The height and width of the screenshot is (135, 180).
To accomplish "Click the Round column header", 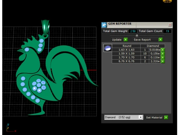I will click(126, 46).
